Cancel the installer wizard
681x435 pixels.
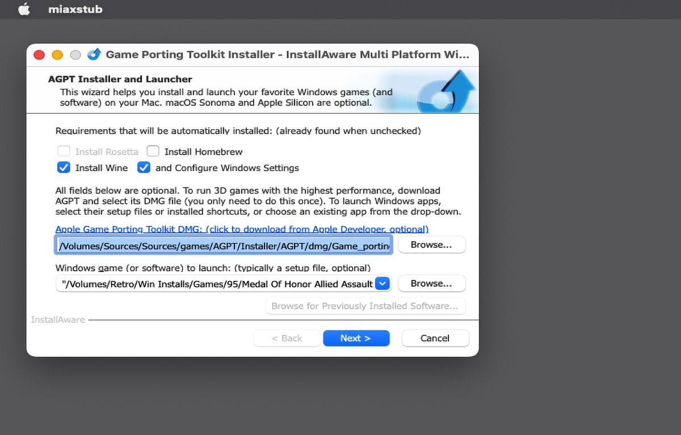(435, 338)
